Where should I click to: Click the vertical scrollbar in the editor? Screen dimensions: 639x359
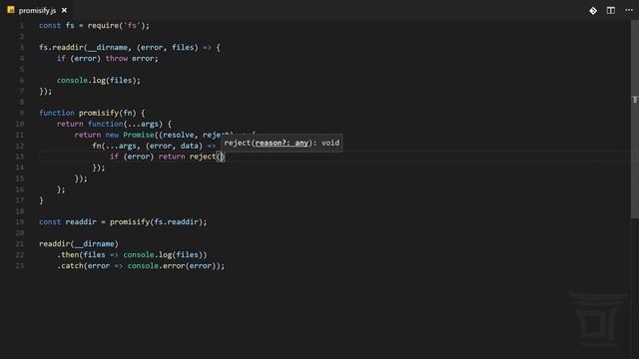click(635, 120)
